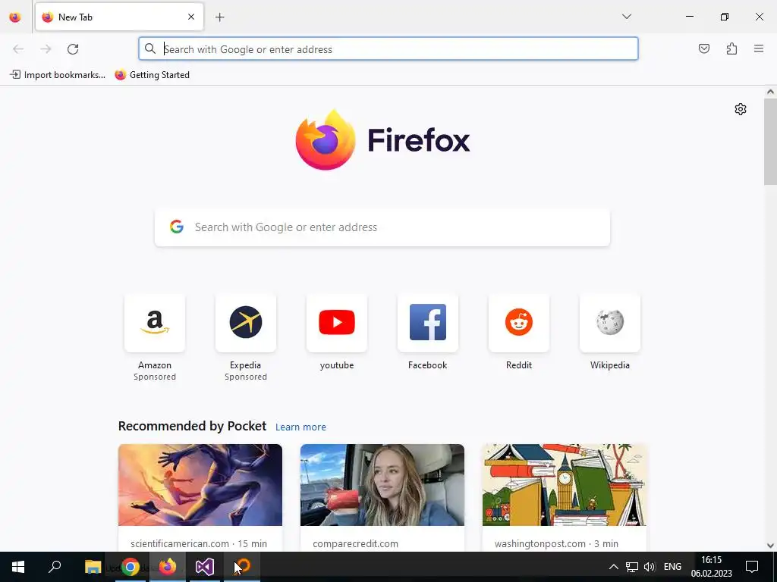Open the notification center icon

(x=752, y=567)
